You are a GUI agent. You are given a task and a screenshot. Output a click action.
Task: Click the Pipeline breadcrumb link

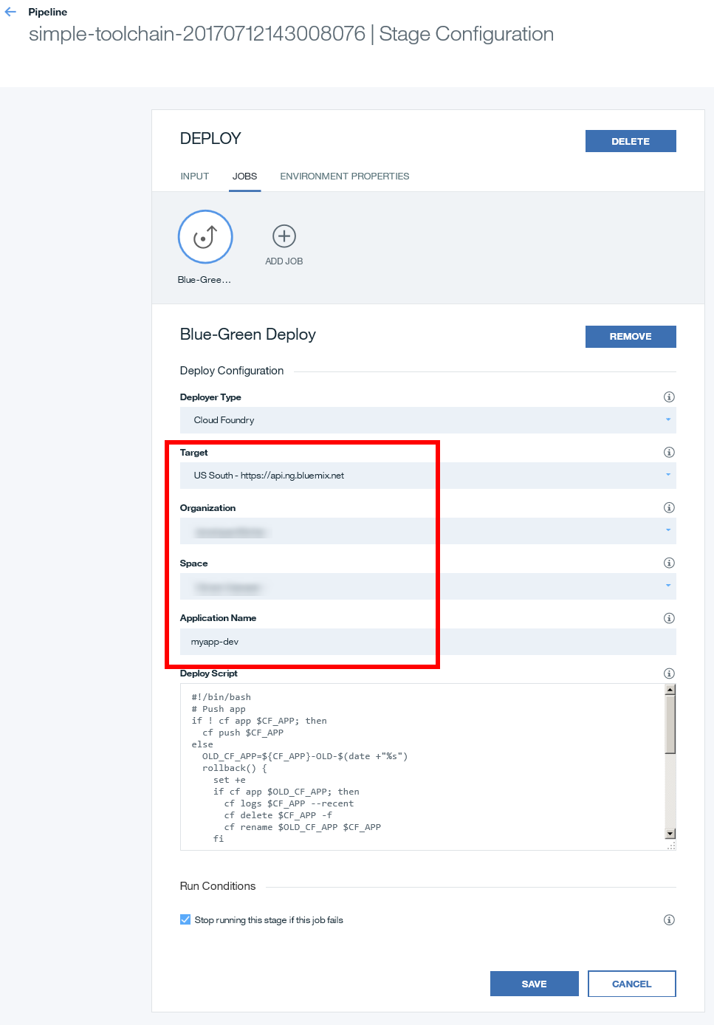tap(48, 12)
